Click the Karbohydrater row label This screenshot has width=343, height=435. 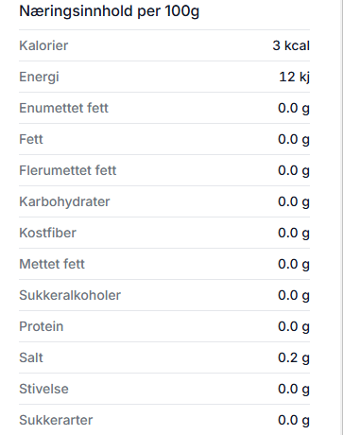(64, 201)
